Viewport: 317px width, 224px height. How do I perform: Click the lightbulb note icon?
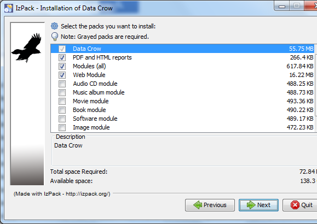pos(55,37)
